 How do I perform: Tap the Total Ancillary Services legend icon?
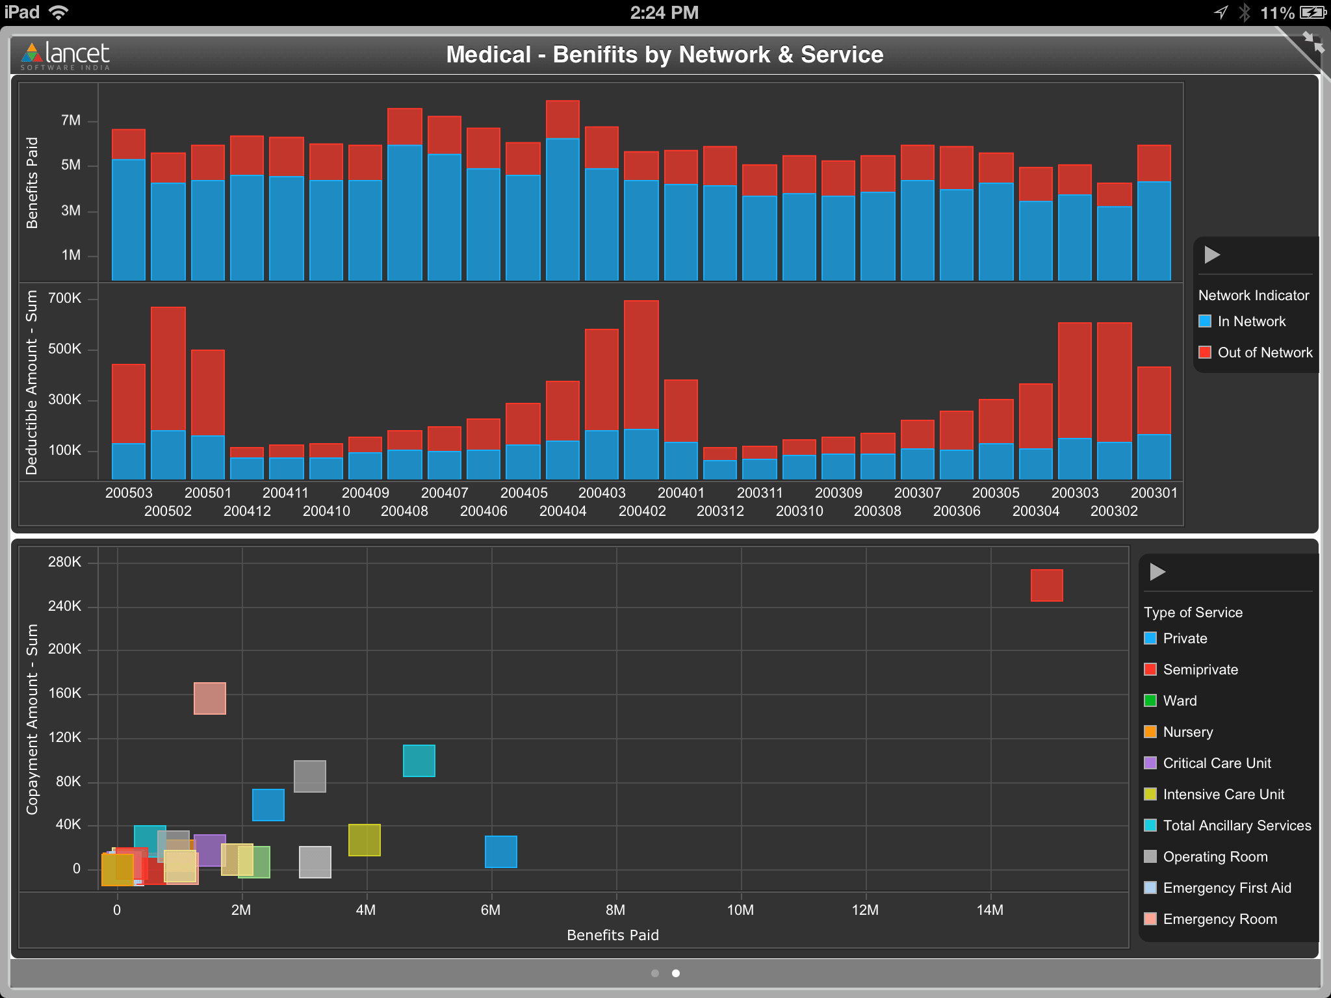pyautogui.click(x=1150, y=825)
